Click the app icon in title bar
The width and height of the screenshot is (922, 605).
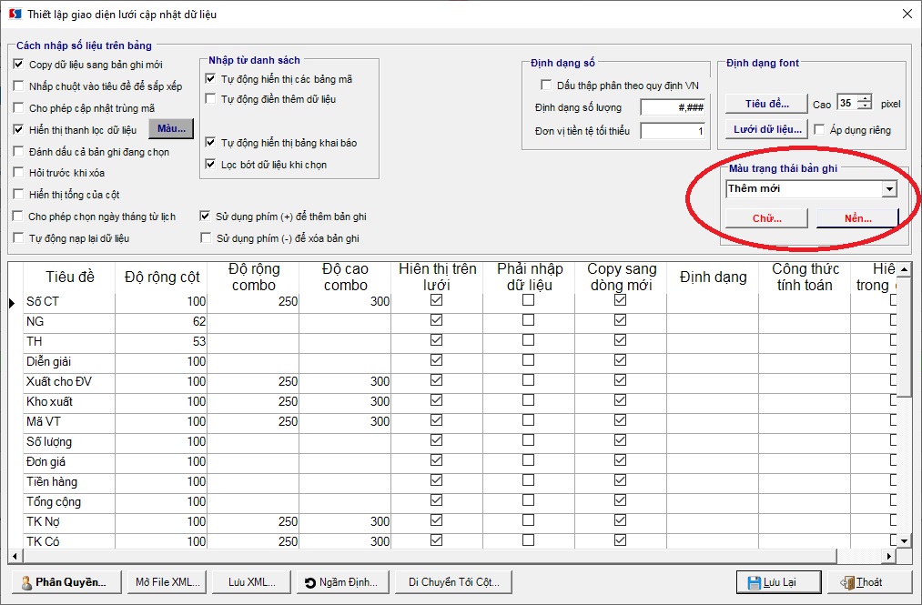(x=14, y=14)
